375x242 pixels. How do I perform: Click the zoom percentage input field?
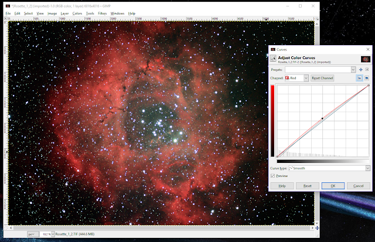coord(46,234)
